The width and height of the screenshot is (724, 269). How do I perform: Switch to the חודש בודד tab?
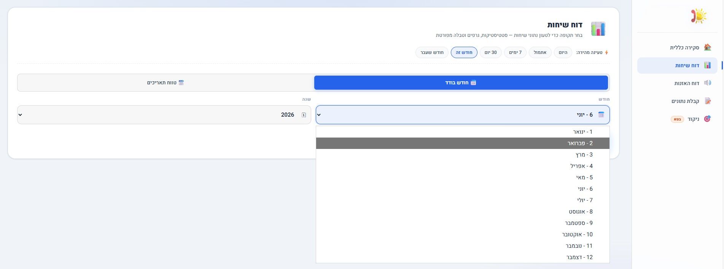[461, 82]
